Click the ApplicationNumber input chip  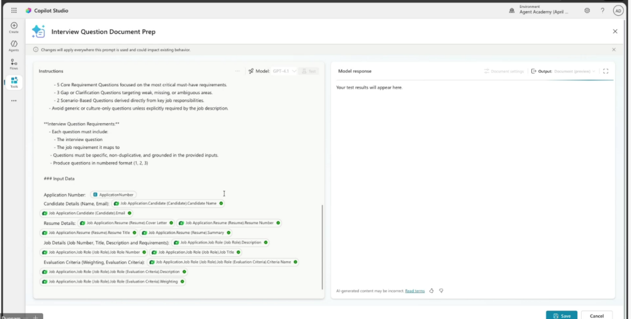coord(114,195)
